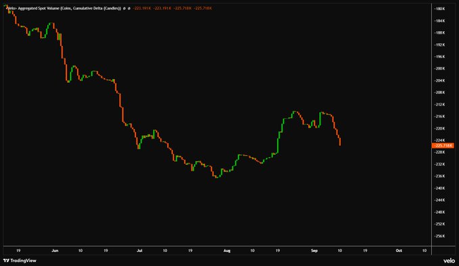Click the -248K price axis label
The height and width of the screenshot is (266, 459).
pyautogui.click(x=439, y=212)
